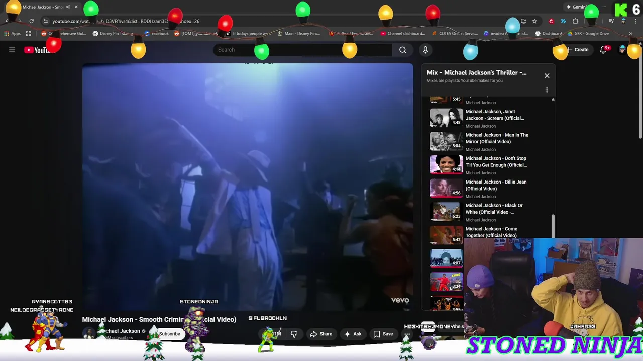Open the Chrome Extensions puzzle icon
643x361 pixels.
pos(576,21)
